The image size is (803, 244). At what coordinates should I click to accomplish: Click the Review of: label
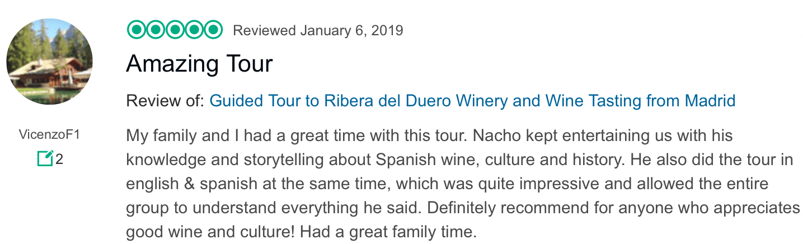pyautogui.click(x=166, y=101)
